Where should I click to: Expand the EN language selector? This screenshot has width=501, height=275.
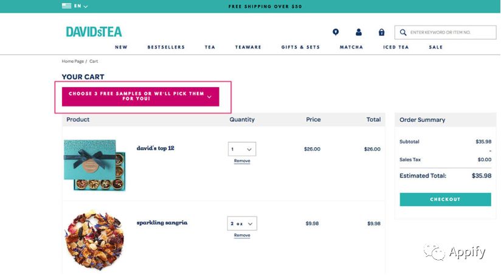click(81, 6)
